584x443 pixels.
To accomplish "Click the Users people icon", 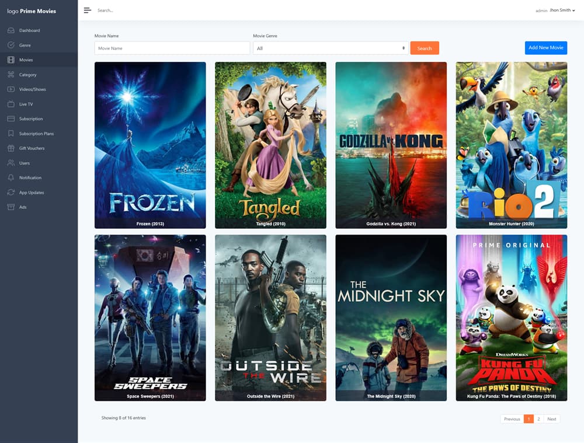I will (x=11, y=163).
